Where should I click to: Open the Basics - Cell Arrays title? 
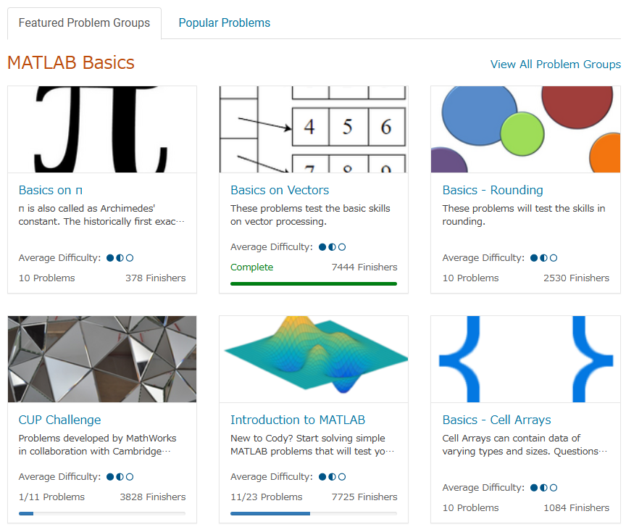(496, 420)
